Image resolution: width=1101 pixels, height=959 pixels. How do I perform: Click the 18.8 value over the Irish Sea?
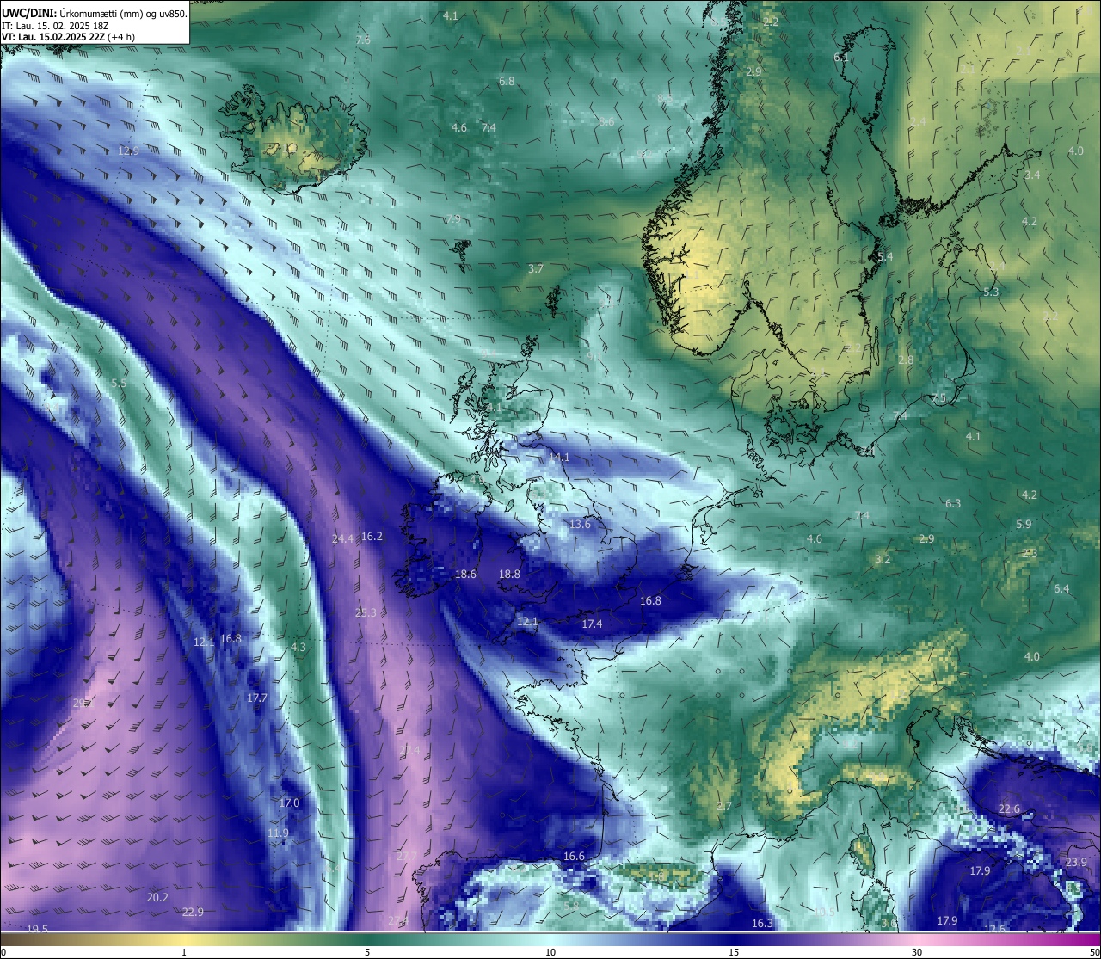point(509,574)
